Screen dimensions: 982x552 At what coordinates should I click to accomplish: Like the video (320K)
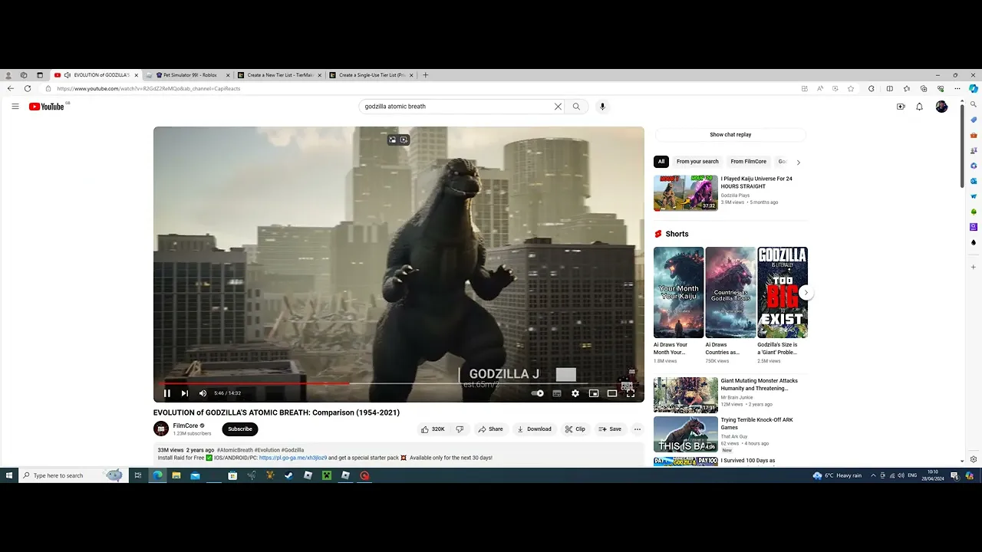click(x=433, y=429)
